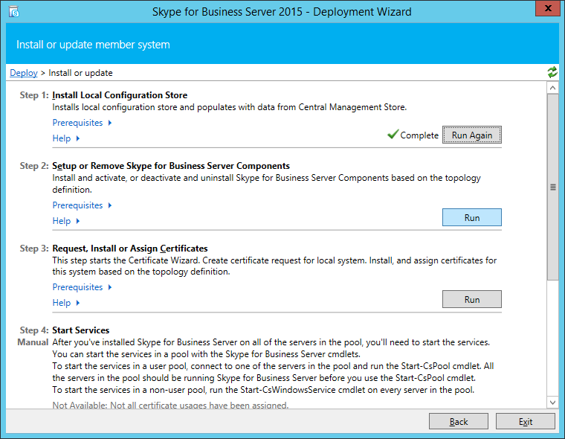Click the Start Services heading
The image size is (565, 439).
pos(81,330)
